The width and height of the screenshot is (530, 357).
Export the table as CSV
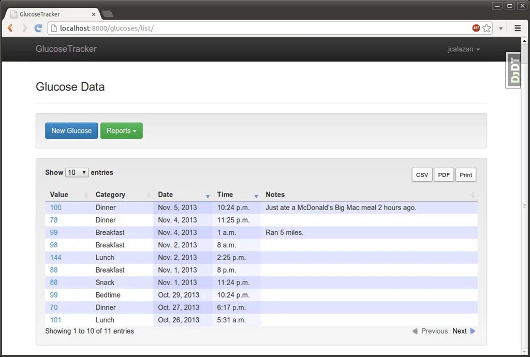[422, 174]
